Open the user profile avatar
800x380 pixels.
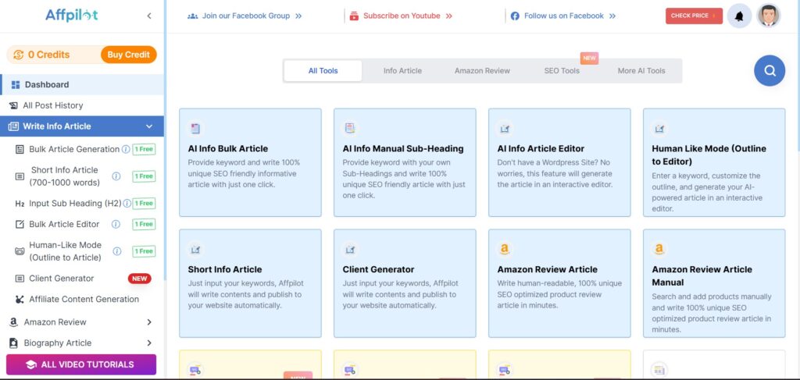coord(769,16)
